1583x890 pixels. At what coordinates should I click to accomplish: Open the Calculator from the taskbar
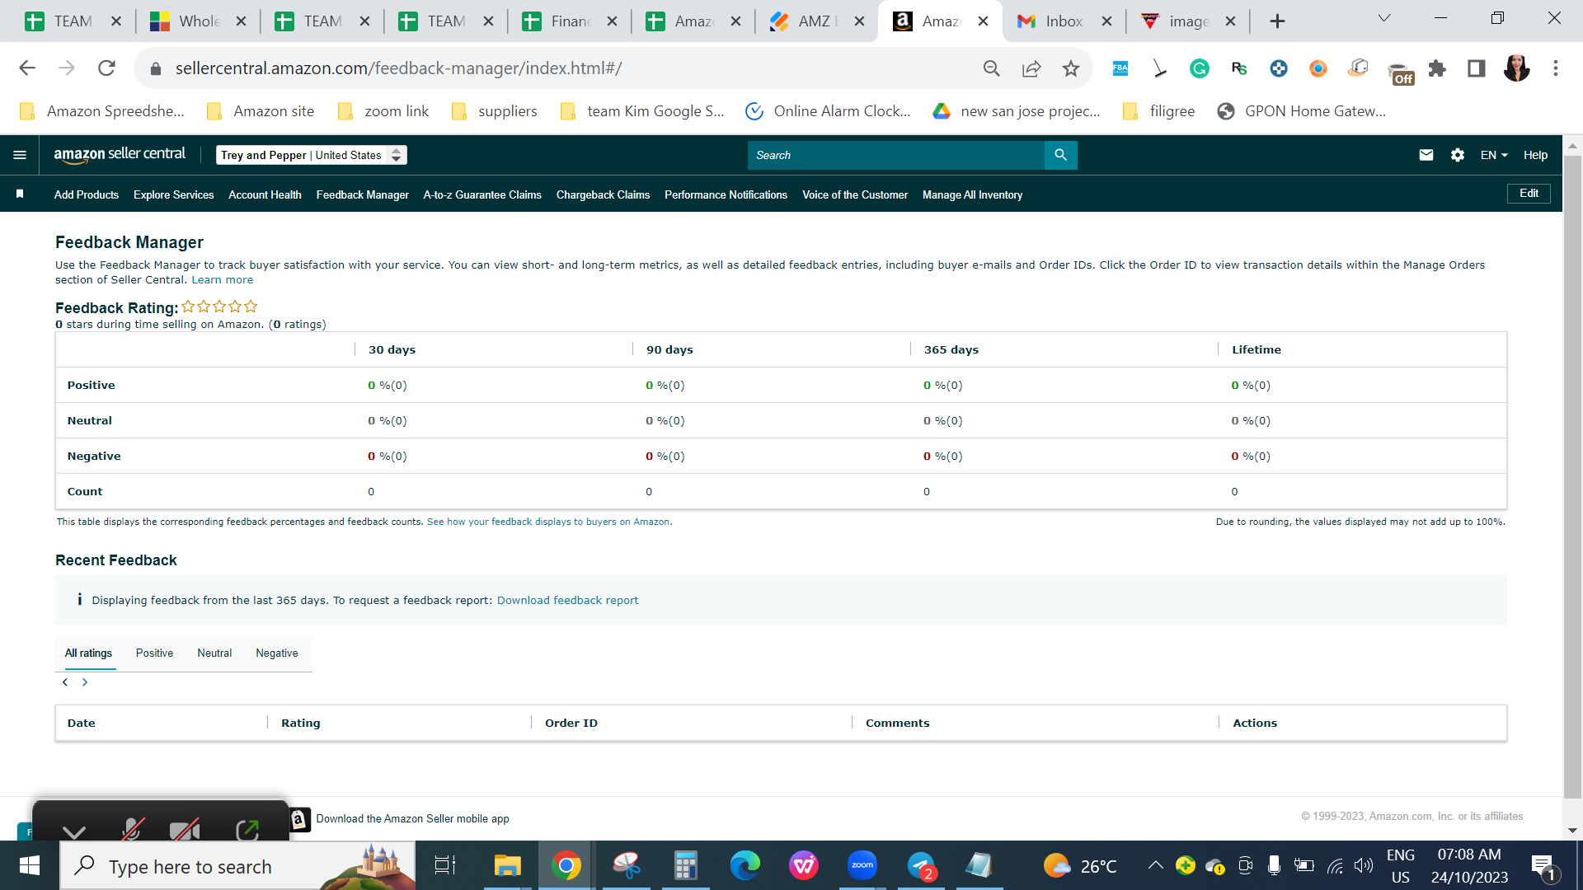click(x=685, y=866)
